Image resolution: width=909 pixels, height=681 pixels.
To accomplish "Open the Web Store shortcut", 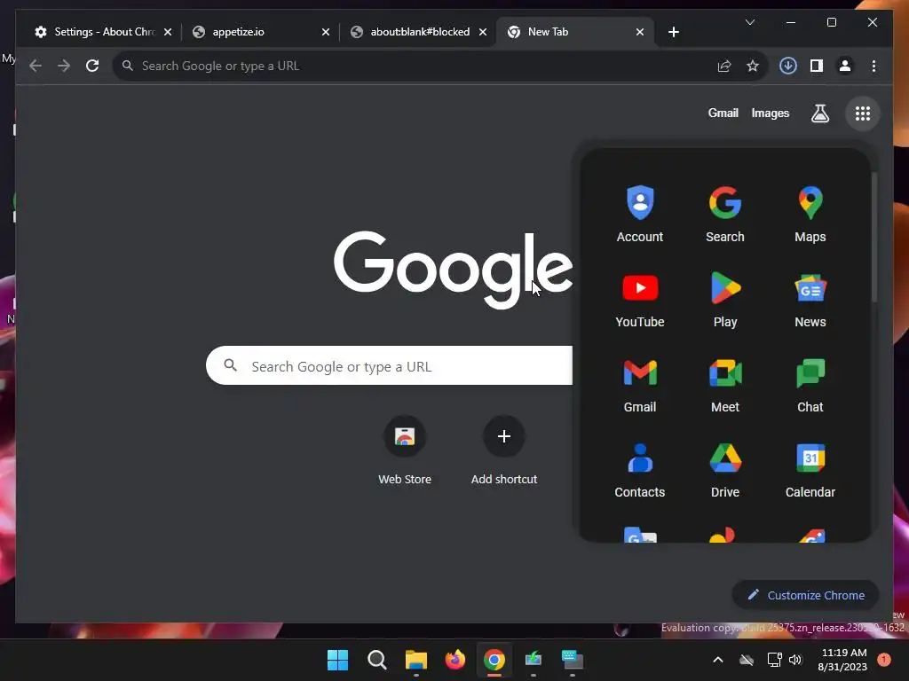I will click(x=405, y=451).
